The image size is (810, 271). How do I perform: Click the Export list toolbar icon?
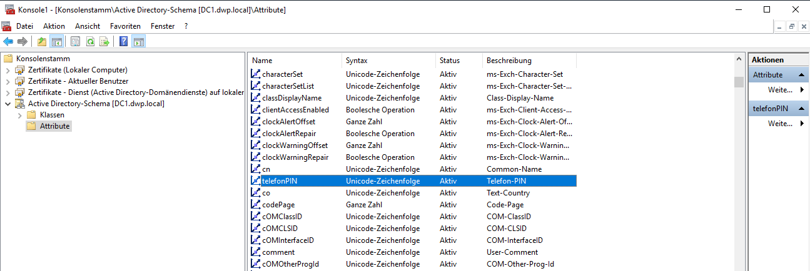pos(104,42)
